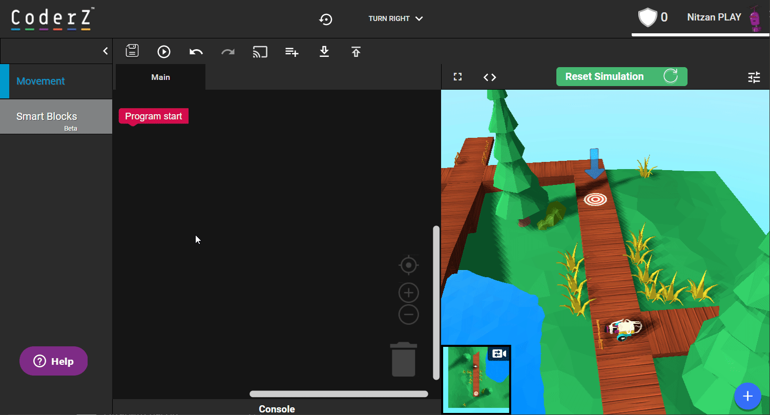Open the Help button
This screenshot has height=415, width=770.
(x=54, y=361)
